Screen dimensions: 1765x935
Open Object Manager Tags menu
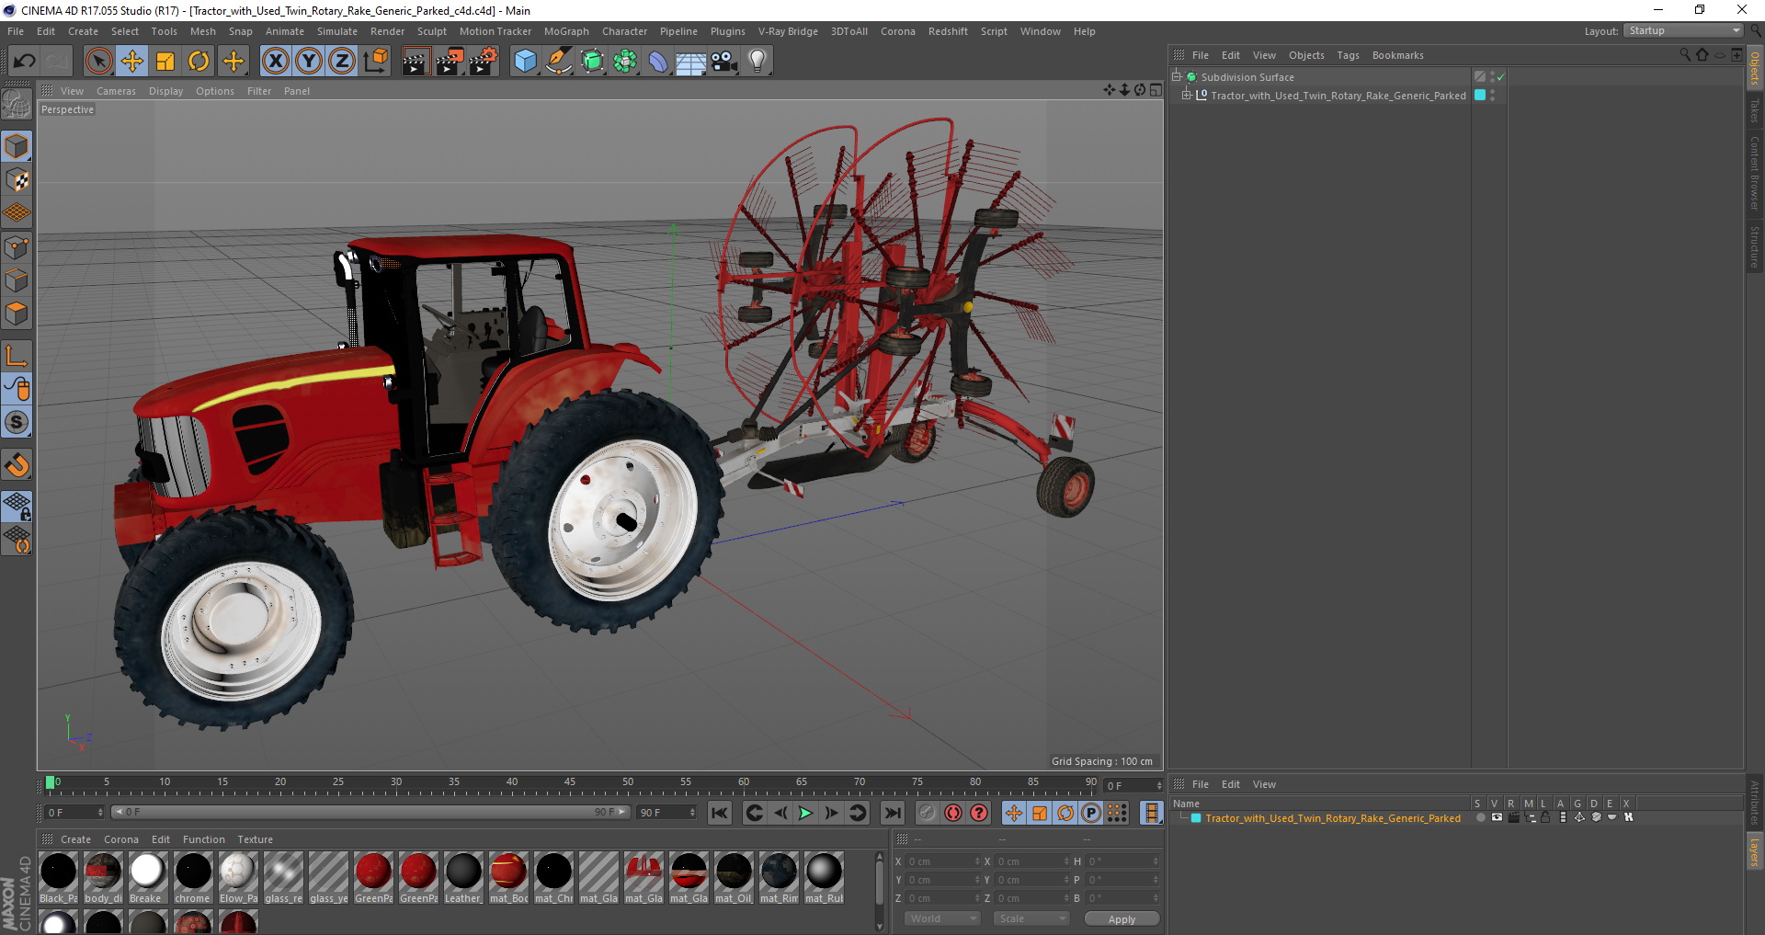click(1348, 55)
